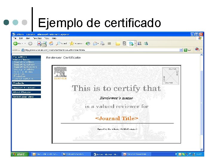Click the Back navigation arrow icon
The image size is (215, 161).
tap(15, 44)
